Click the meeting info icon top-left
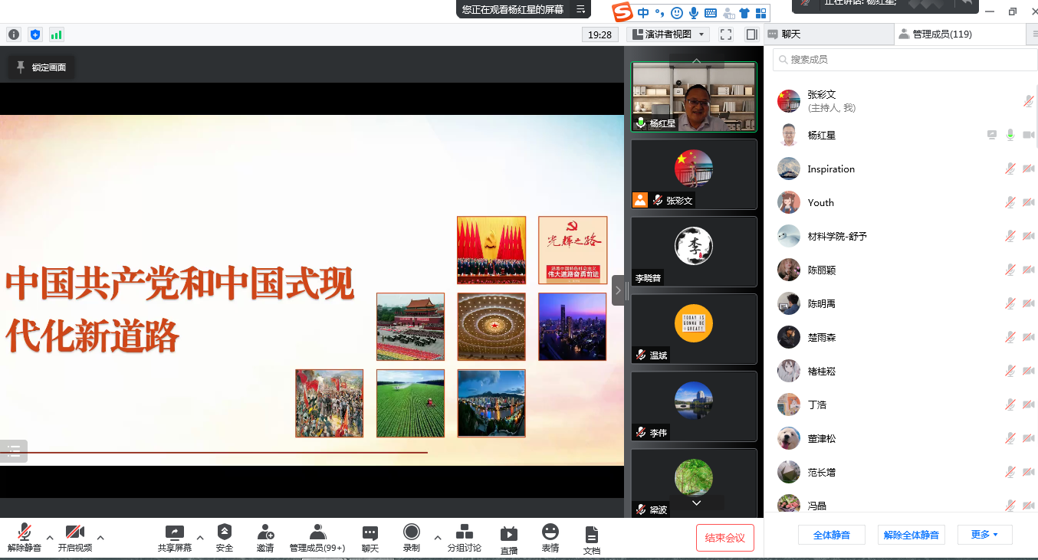Image resolution: width=1038 pixels, height=560 pixels. point(14,34)
